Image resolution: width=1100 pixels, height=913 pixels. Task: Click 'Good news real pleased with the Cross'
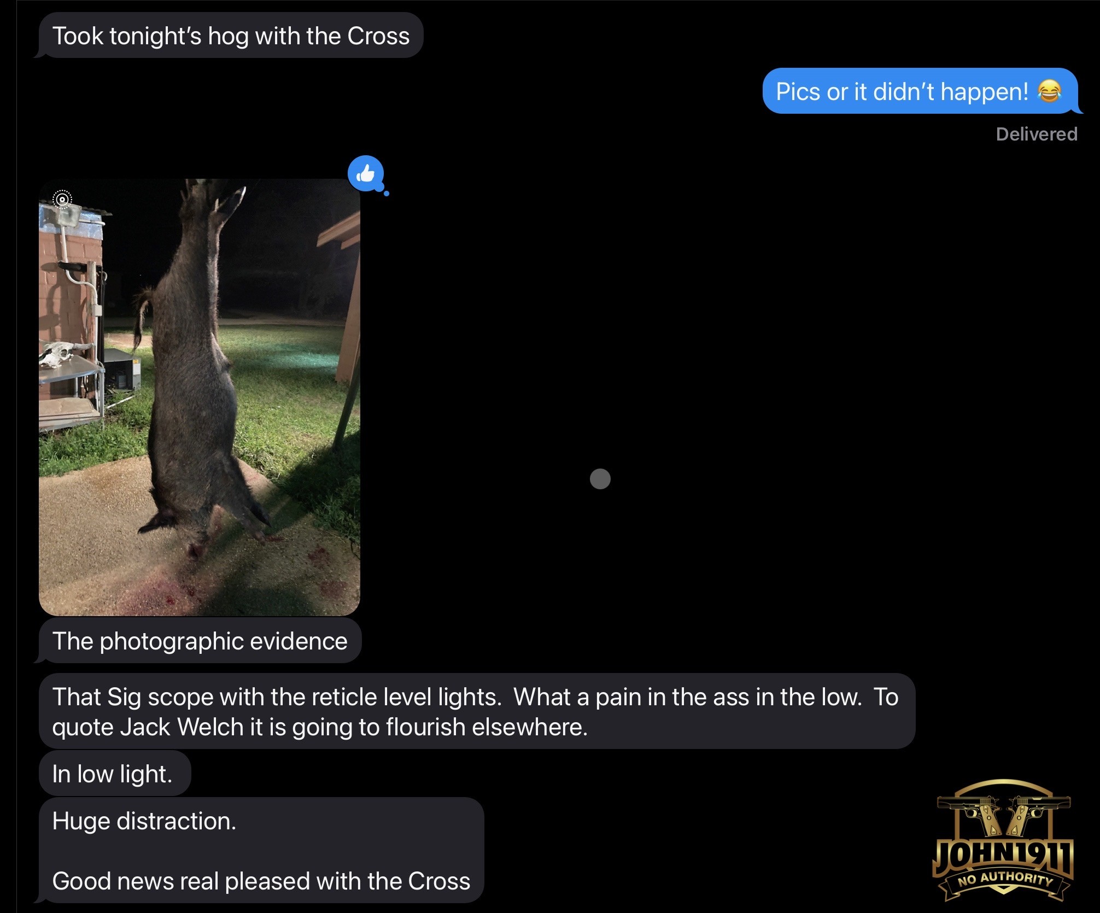[x=261, y=881]
